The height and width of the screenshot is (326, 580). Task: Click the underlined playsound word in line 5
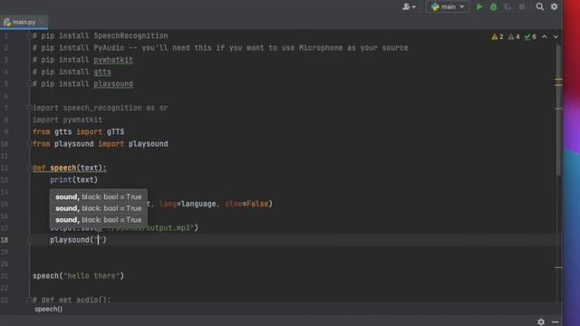pyautogui.click(x=113, y=84)
